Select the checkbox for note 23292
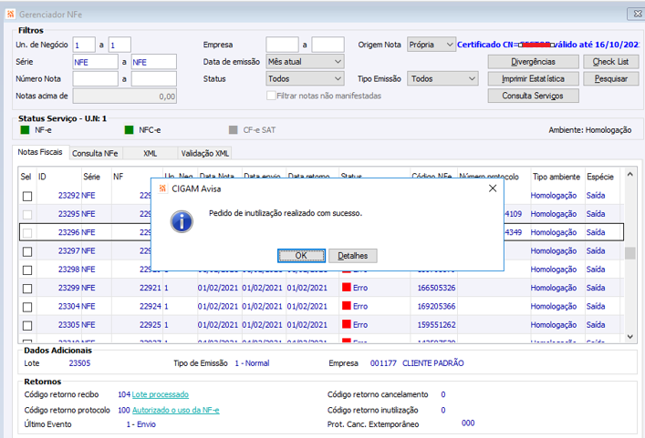 click(27, 196)
